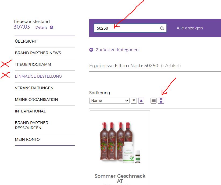The image size is (221, 185).
Task: Click the search magnifier icon
Action: coord(162,28)
